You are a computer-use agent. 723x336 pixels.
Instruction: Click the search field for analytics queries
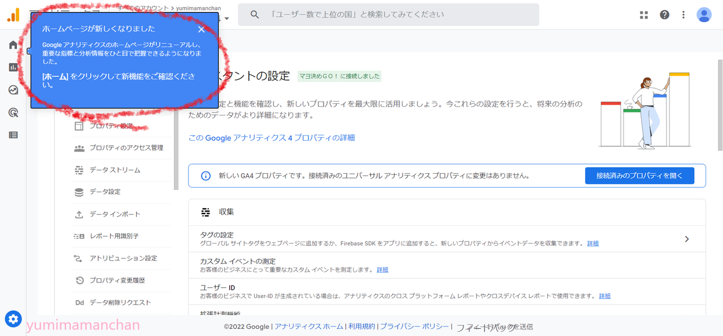(389, 14)
